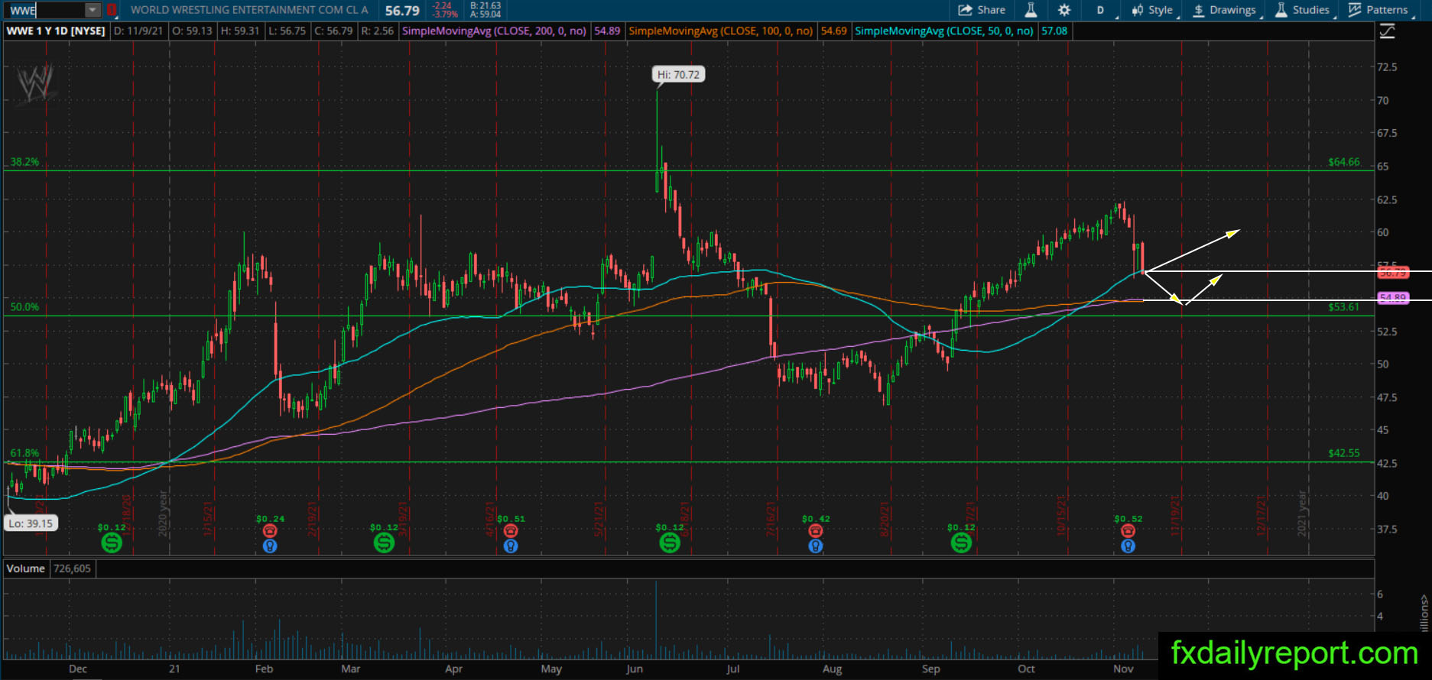Click the $0.52 earnings phone icon

(1128, 530)
